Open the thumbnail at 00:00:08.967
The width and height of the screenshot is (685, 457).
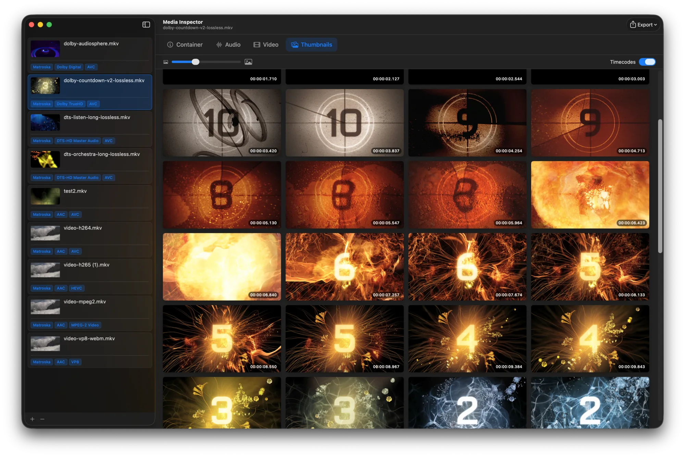(x=345, y=339)
